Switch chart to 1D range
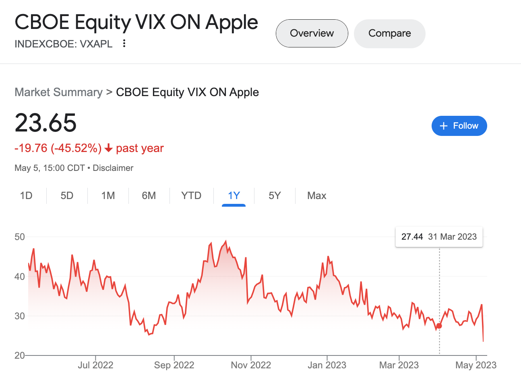The image size is (521, 382). pos(26,196)
